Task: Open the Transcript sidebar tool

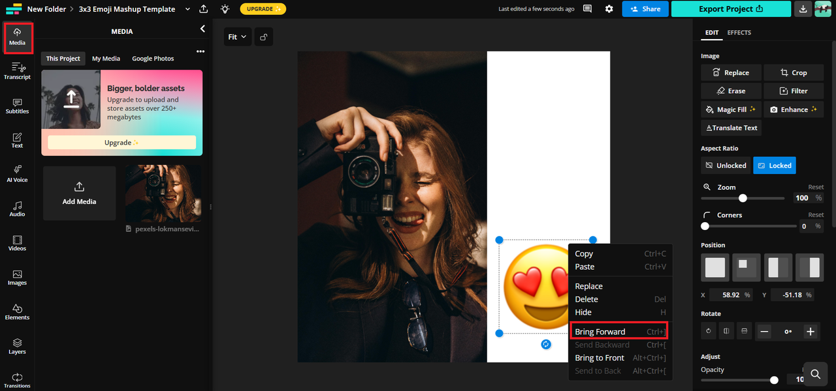Action: click(x=17, y=71)
